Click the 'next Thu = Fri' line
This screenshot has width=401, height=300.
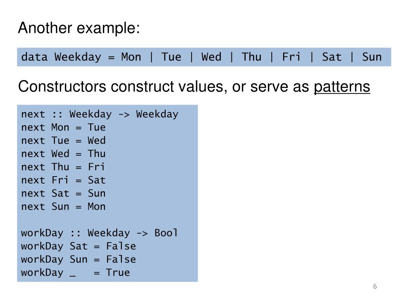click(x=63, y=167)
